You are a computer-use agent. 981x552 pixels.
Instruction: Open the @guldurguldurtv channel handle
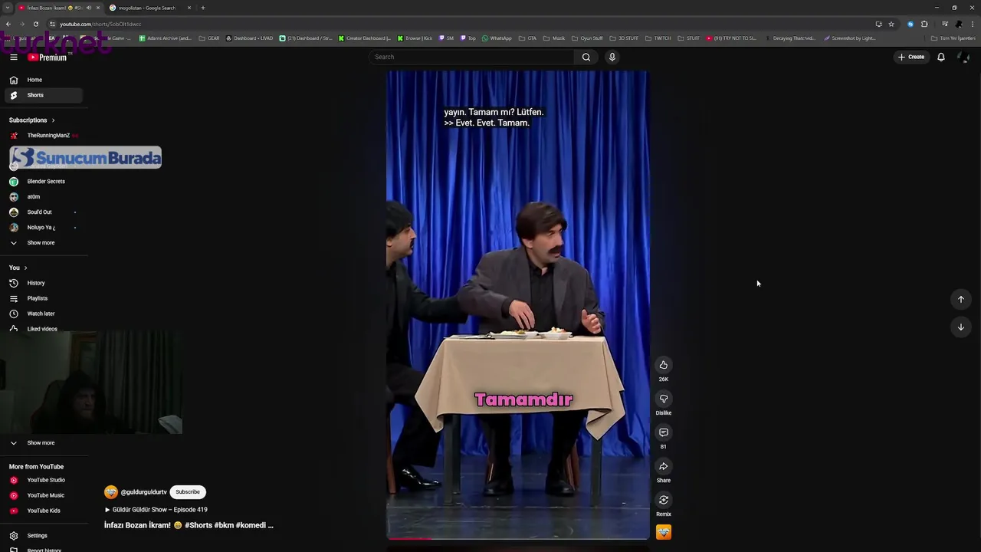(x=143, y=492)
